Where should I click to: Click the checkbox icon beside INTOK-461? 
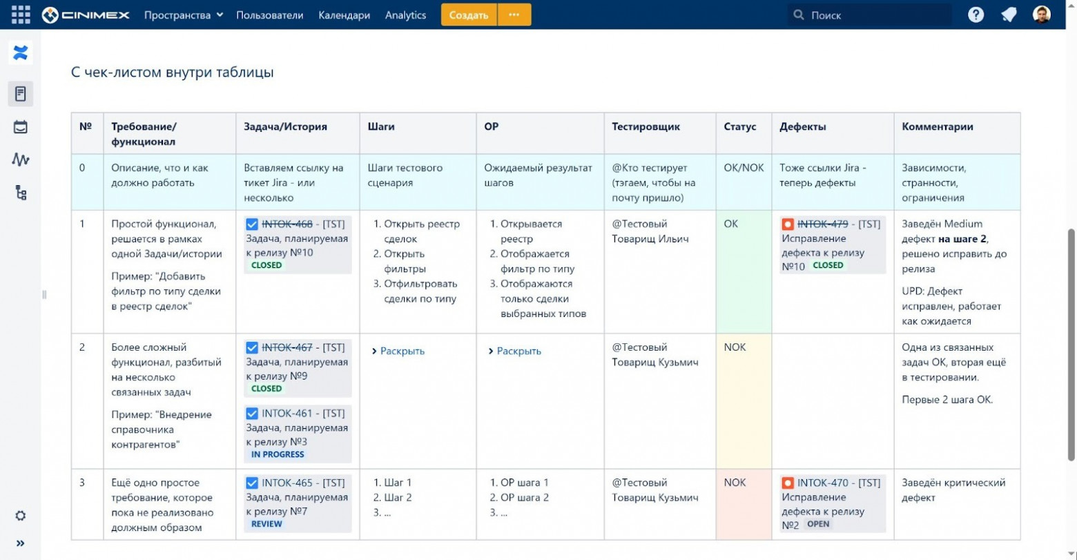click(252, 414)
